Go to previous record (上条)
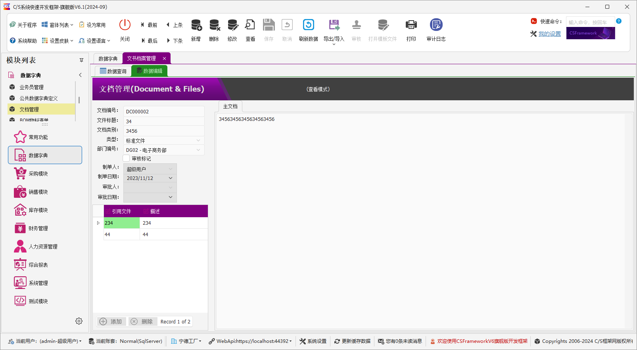 [175, 25]
